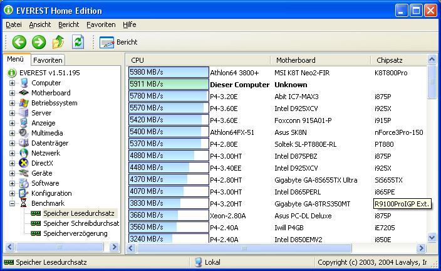Sort by the CPU column header

click(198, 60)
